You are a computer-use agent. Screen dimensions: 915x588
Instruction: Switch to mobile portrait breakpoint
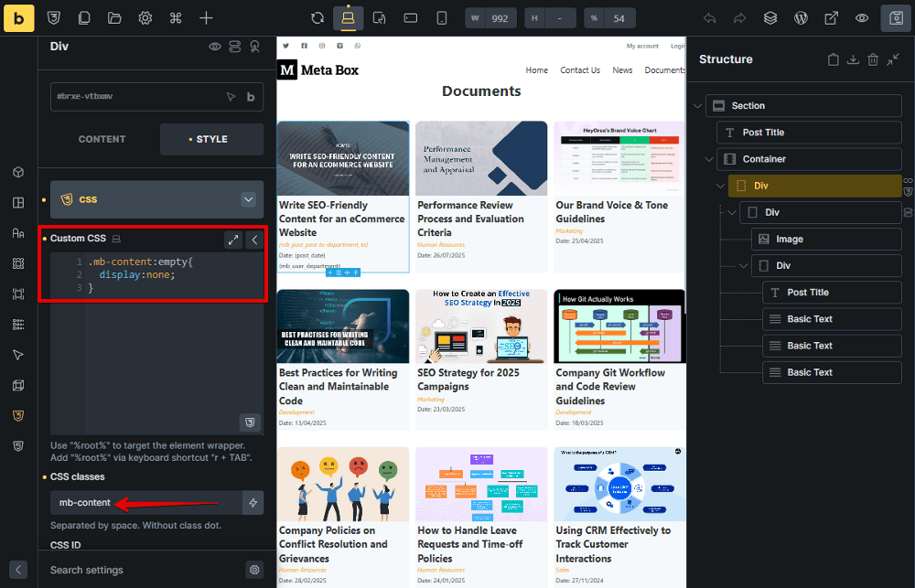click(x=442, y=17)
